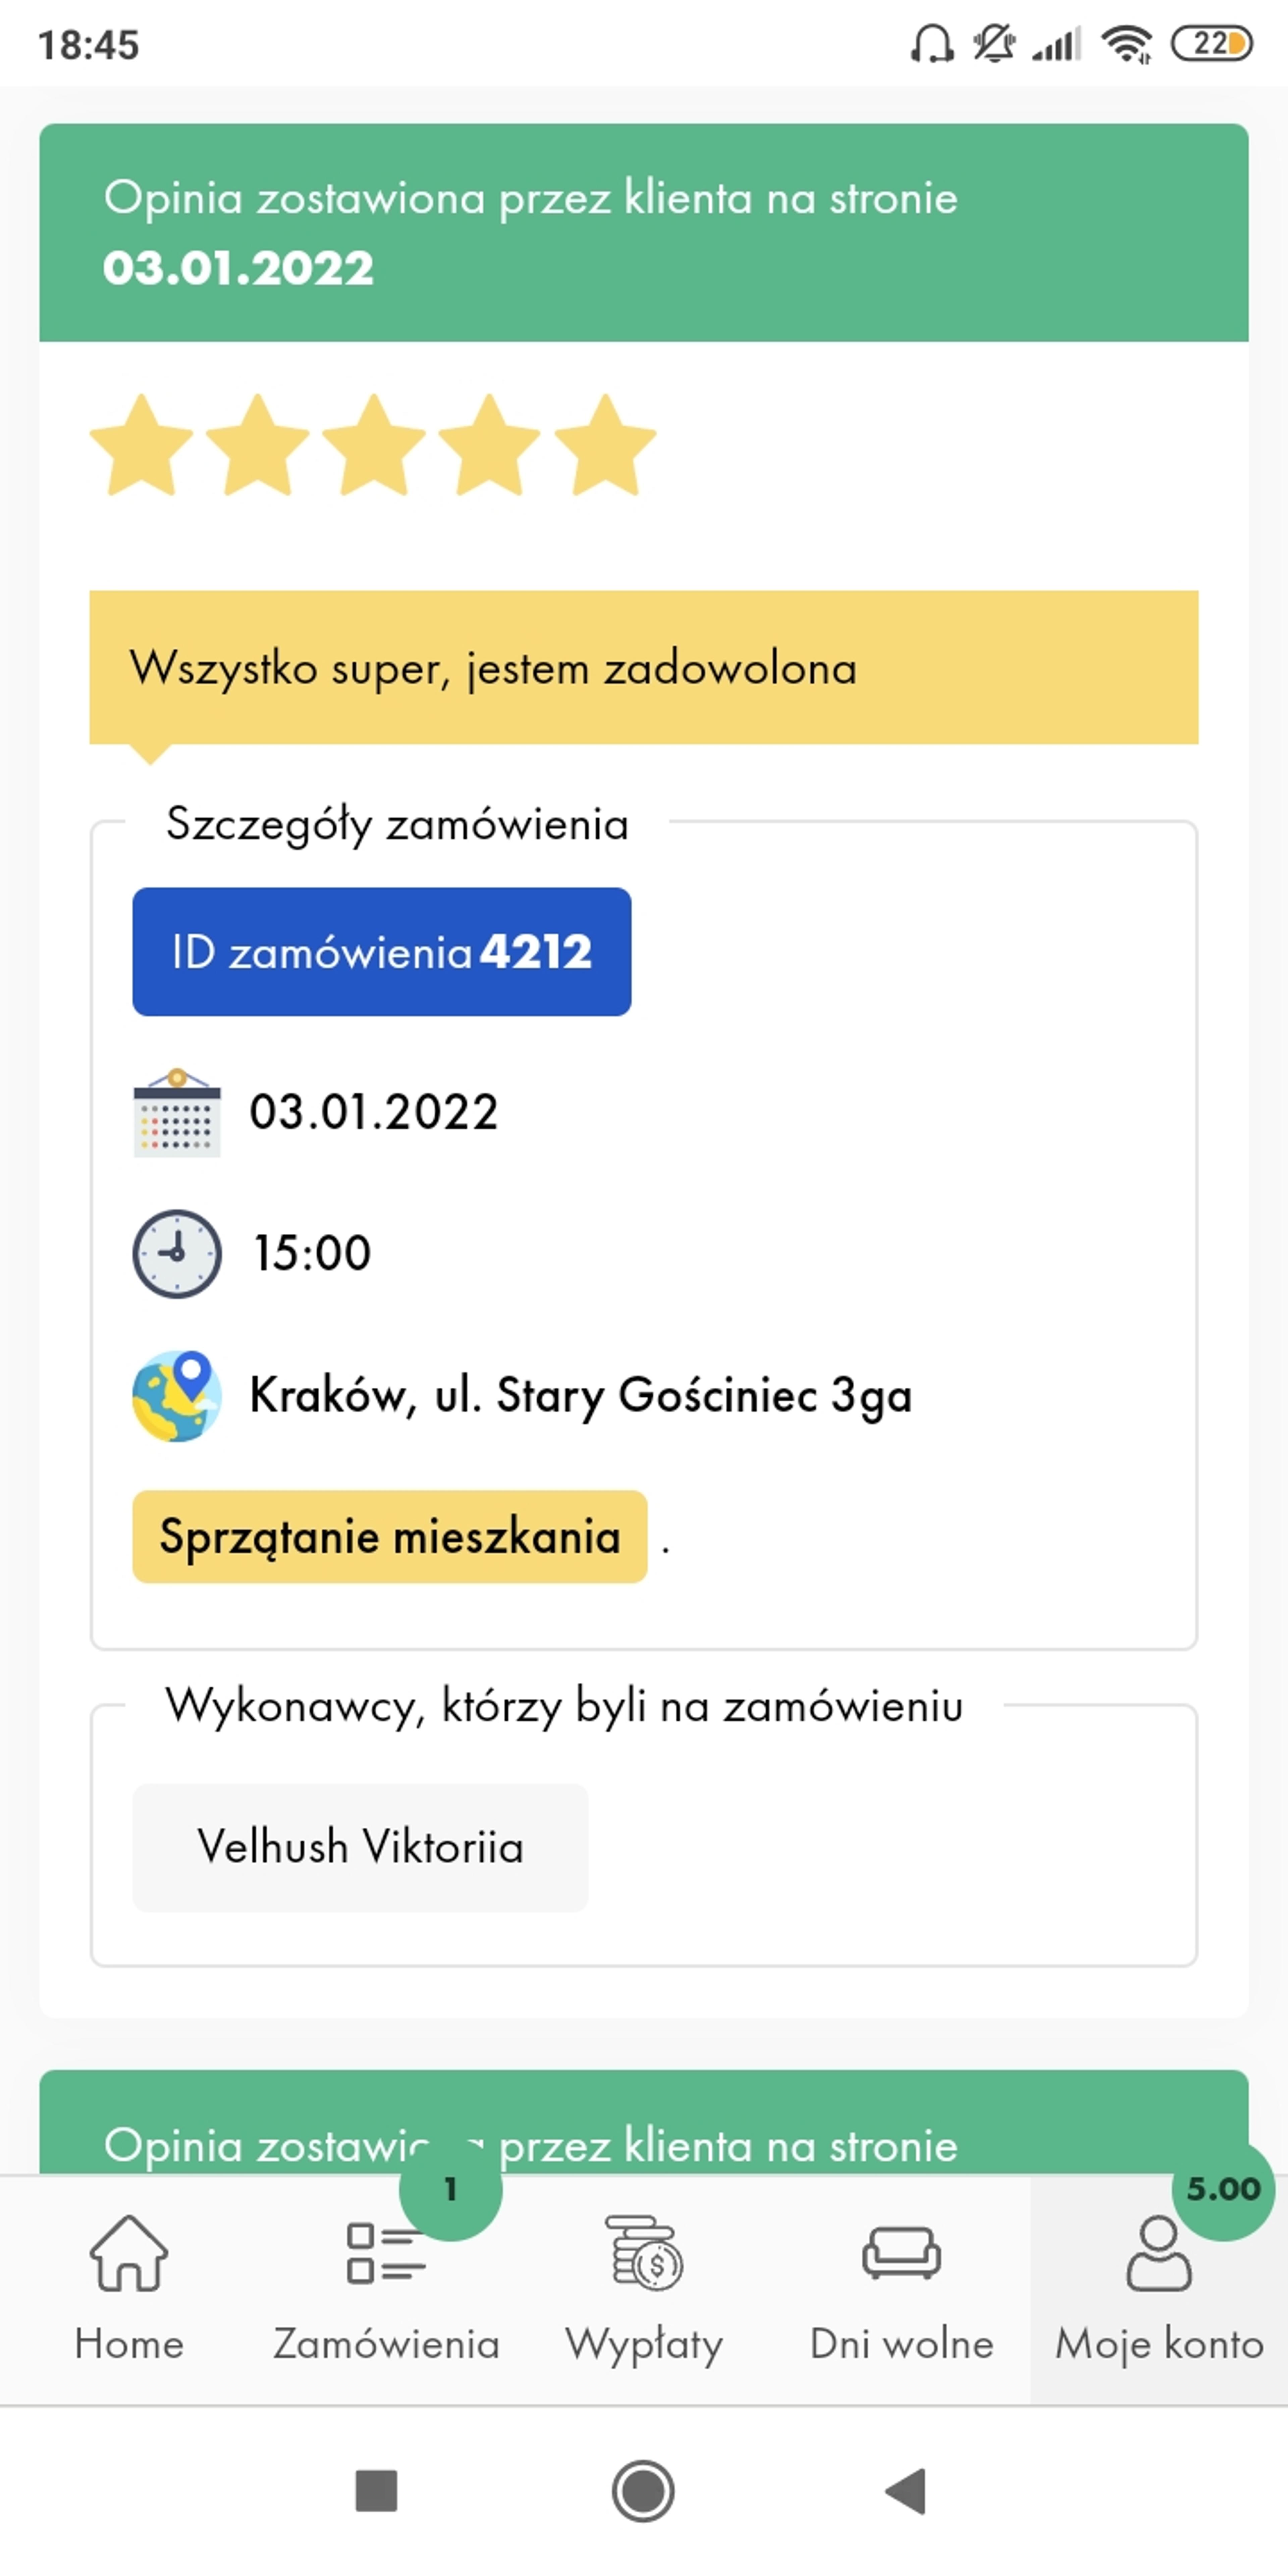
Task: Click the first rating star
Action: pos(141,445)
